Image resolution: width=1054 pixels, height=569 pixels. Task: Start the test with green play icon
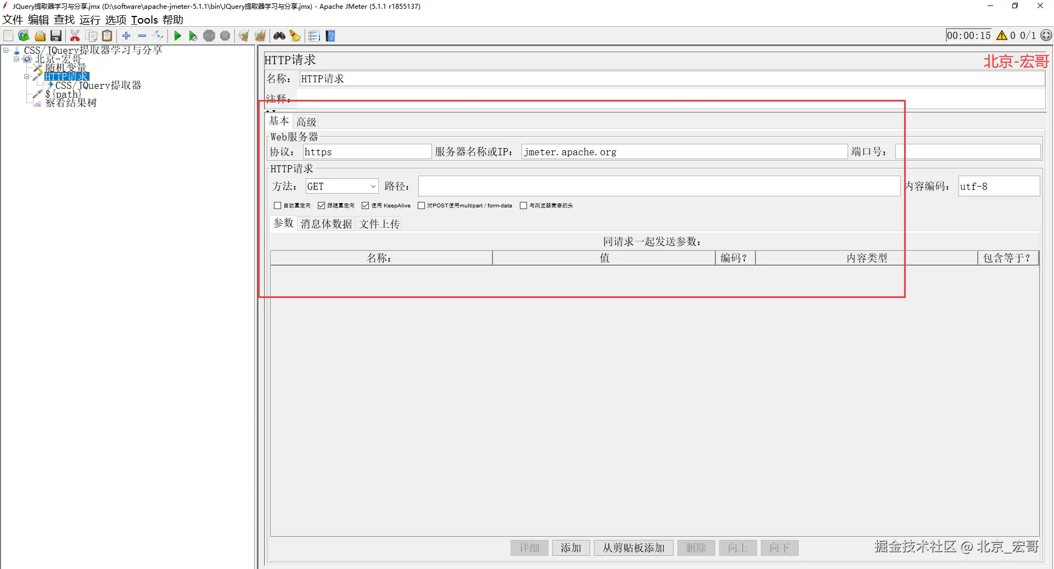click(x=177, y=36)
